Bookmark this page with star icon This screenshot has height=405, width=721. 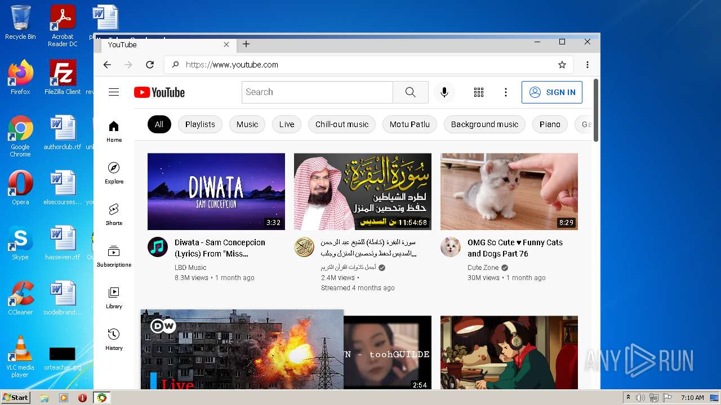(x=562, y=65)
